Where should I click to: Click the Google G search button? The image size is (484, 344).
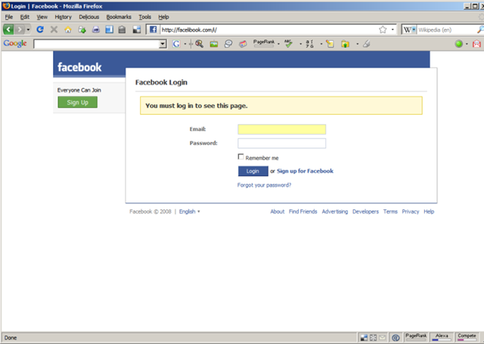coord(176,44)
